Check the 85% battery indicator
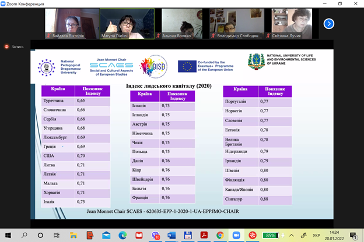Screen dimensions: 364x242 click(270, 236)
